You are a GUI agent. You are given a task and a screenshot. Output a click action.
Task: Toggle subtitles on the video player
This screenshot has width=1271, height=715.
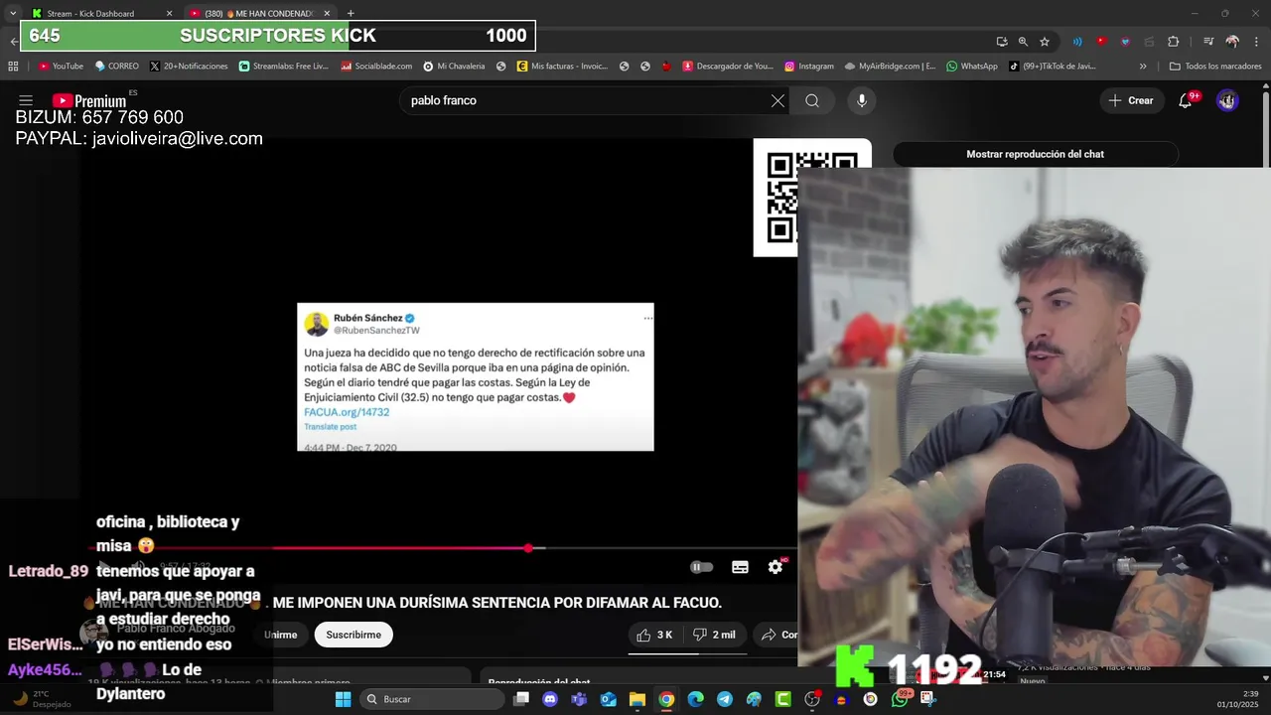(x=740, y=567)
